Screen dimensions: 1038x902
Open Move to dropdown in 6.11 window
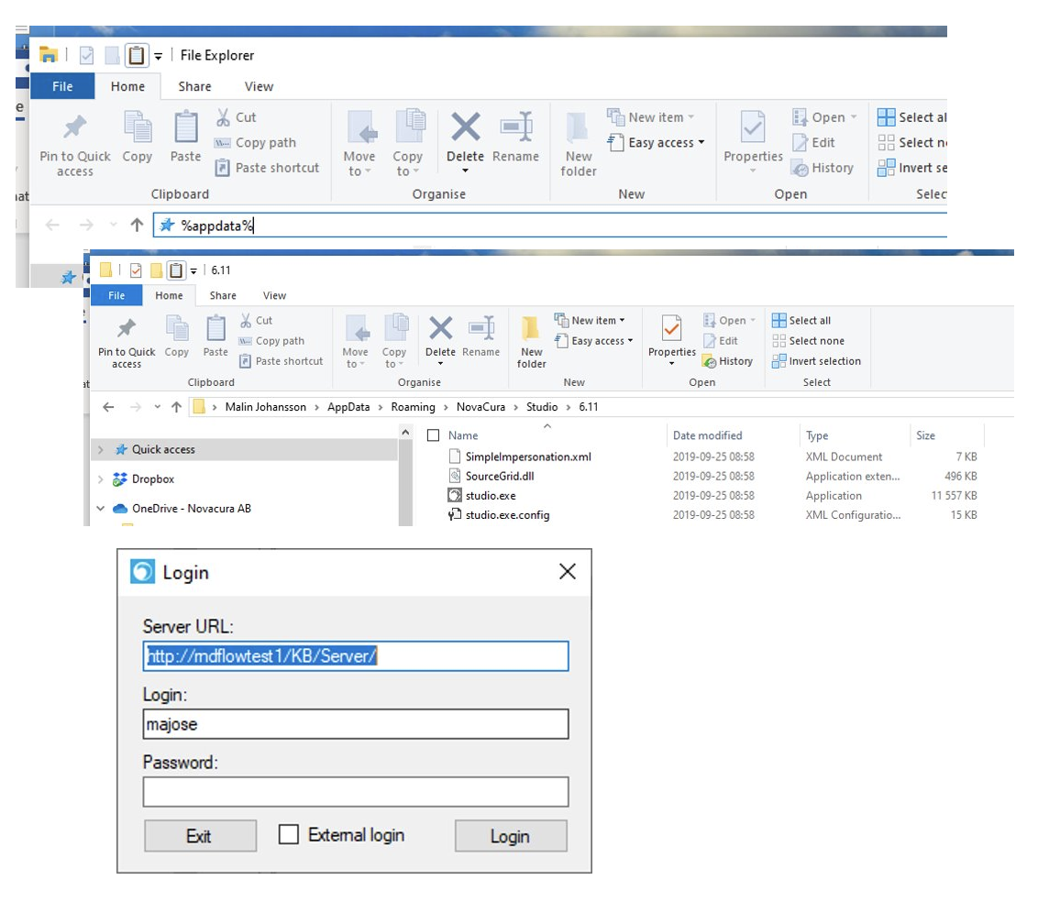click(356, 341)
